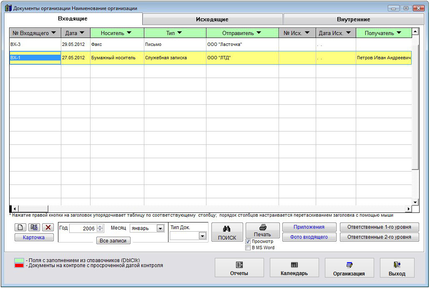Screen dimensions: 430x288
Task: Expand the Получатель column dropdown
Action: [x=399, y=33]
